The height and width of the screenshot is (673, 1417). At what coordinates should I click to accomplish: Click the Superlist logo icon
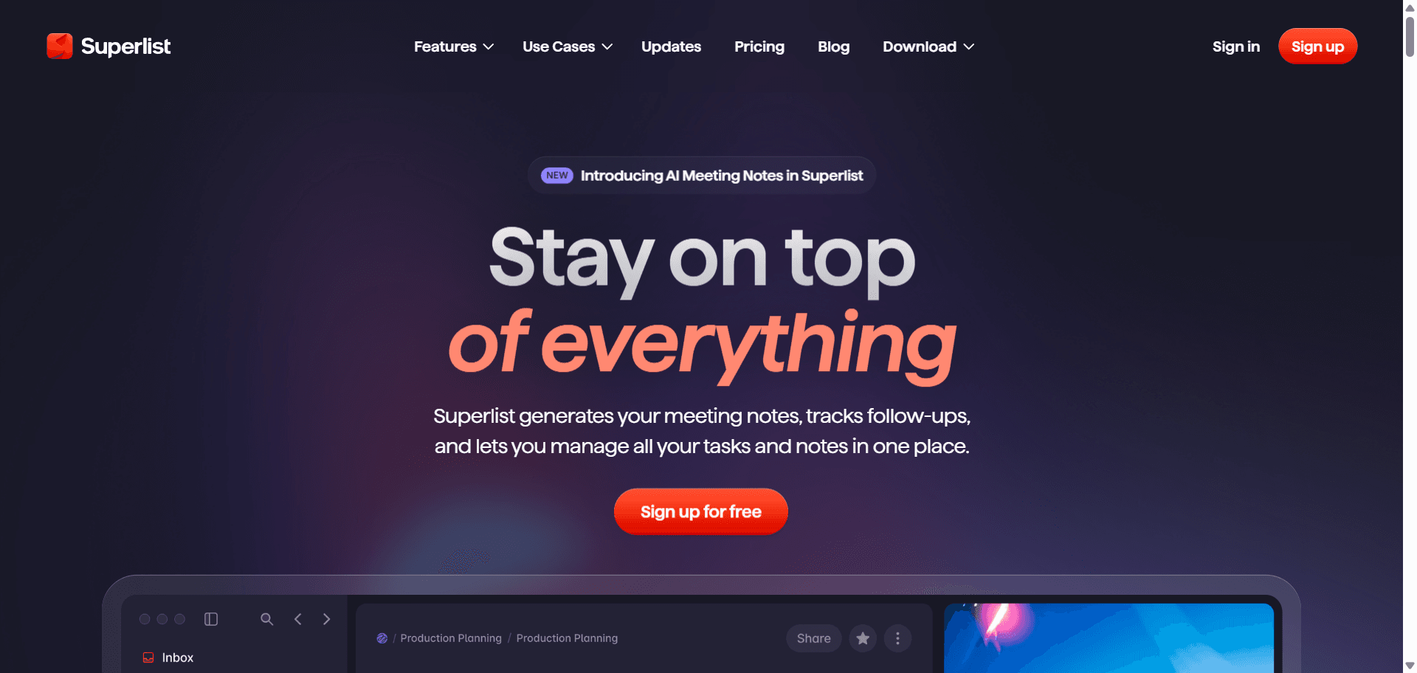pos(60,46)
